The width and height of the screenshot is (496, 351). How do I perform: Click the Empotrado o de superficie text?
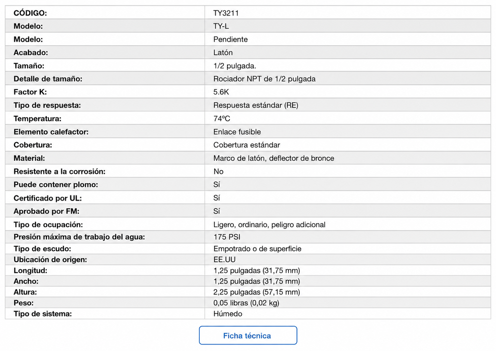click(257, 249)
